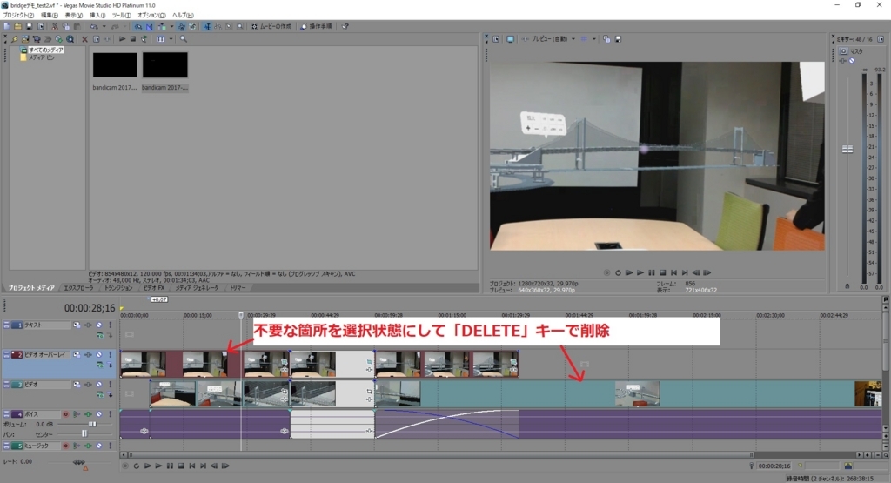The image size is (891, 483).
Task: Toggle the Enable Snapping toolbar icon
Action: (138, 26)
